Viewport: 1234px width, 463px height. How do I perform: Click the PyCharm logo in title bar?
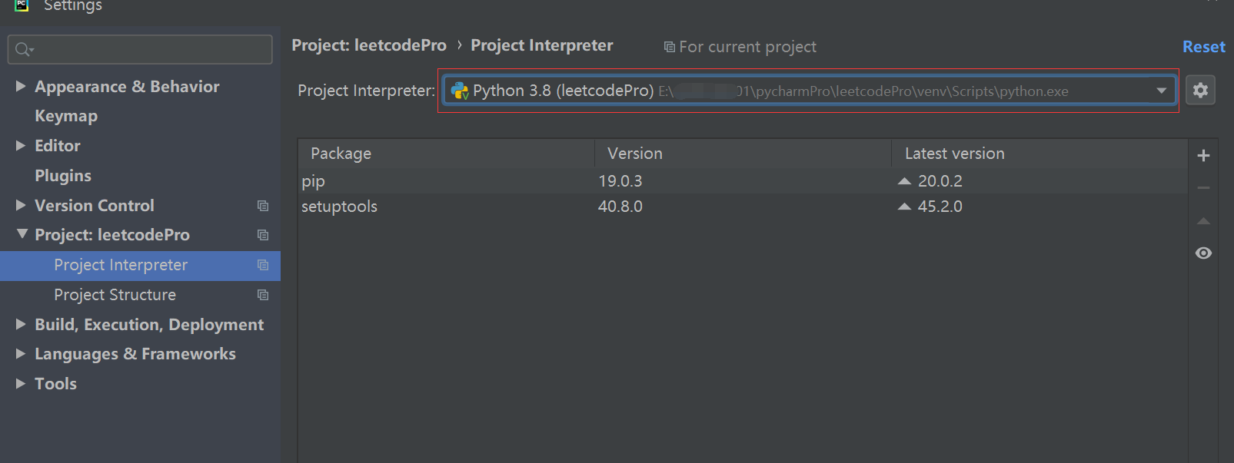(x=22, y=5)
